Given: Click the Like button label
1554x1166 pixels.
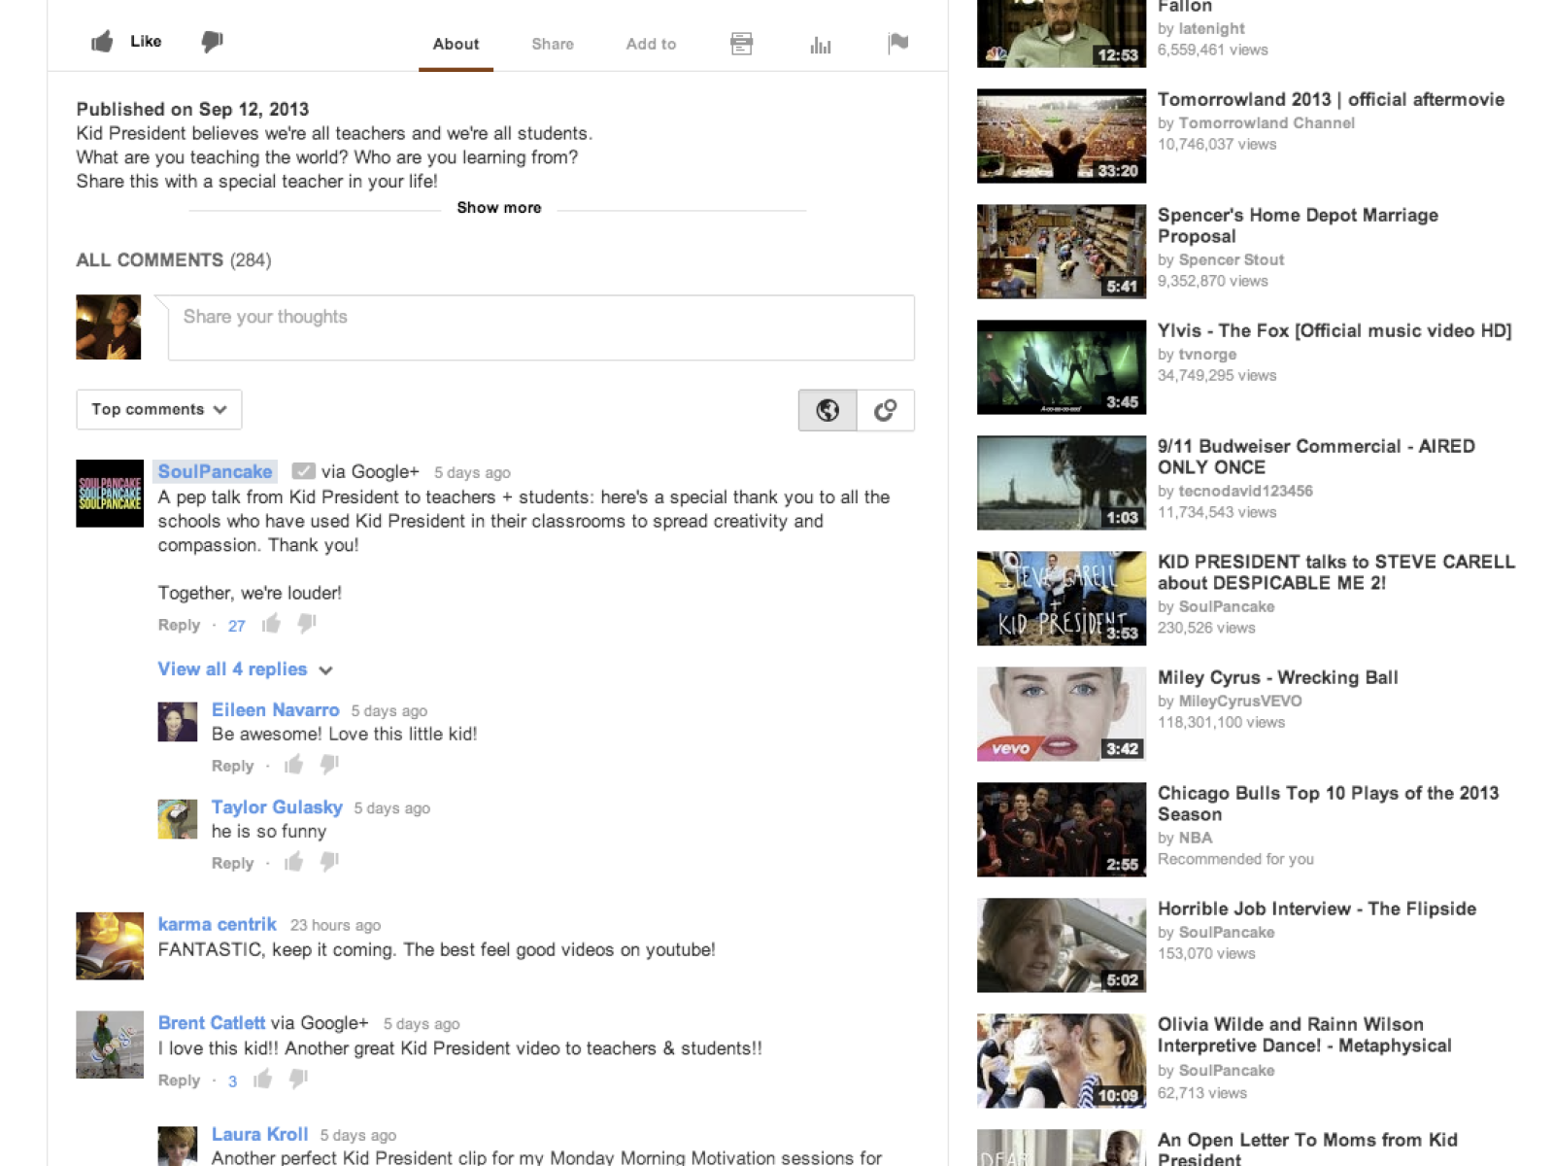Looking at the screenshot, I should [x=146, y=42].
